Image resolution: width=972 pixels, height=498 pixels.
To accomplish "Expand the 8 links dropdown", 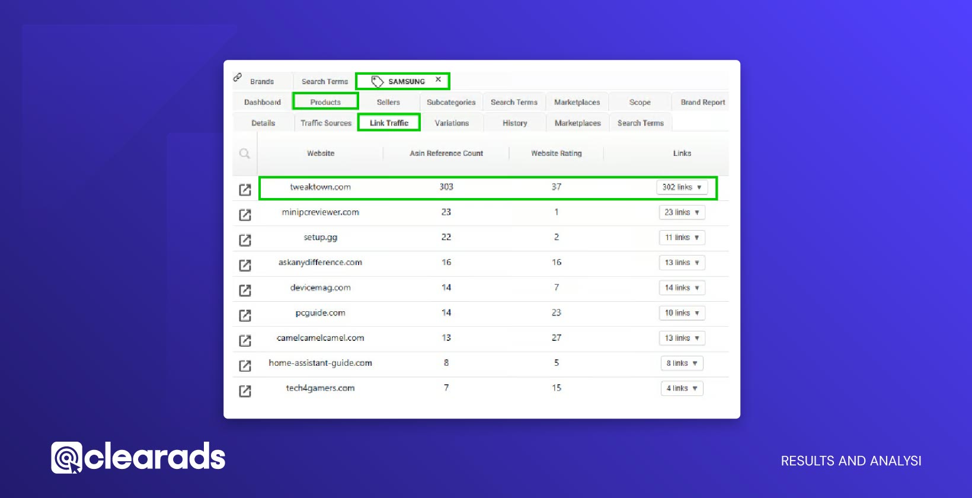I will tap(682, 363).
